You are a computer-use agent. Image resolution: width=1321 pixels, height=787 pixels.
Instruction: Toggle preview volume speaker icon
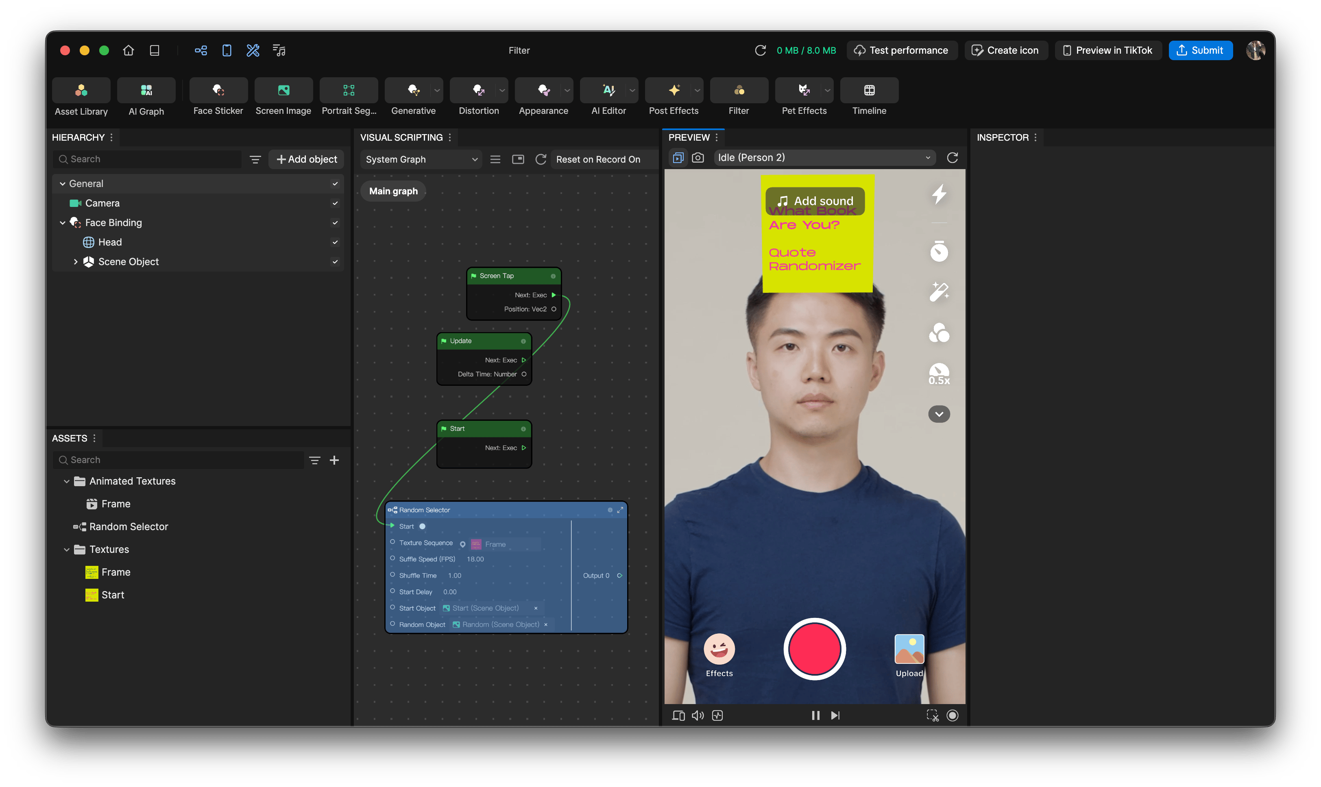(698, 715)
